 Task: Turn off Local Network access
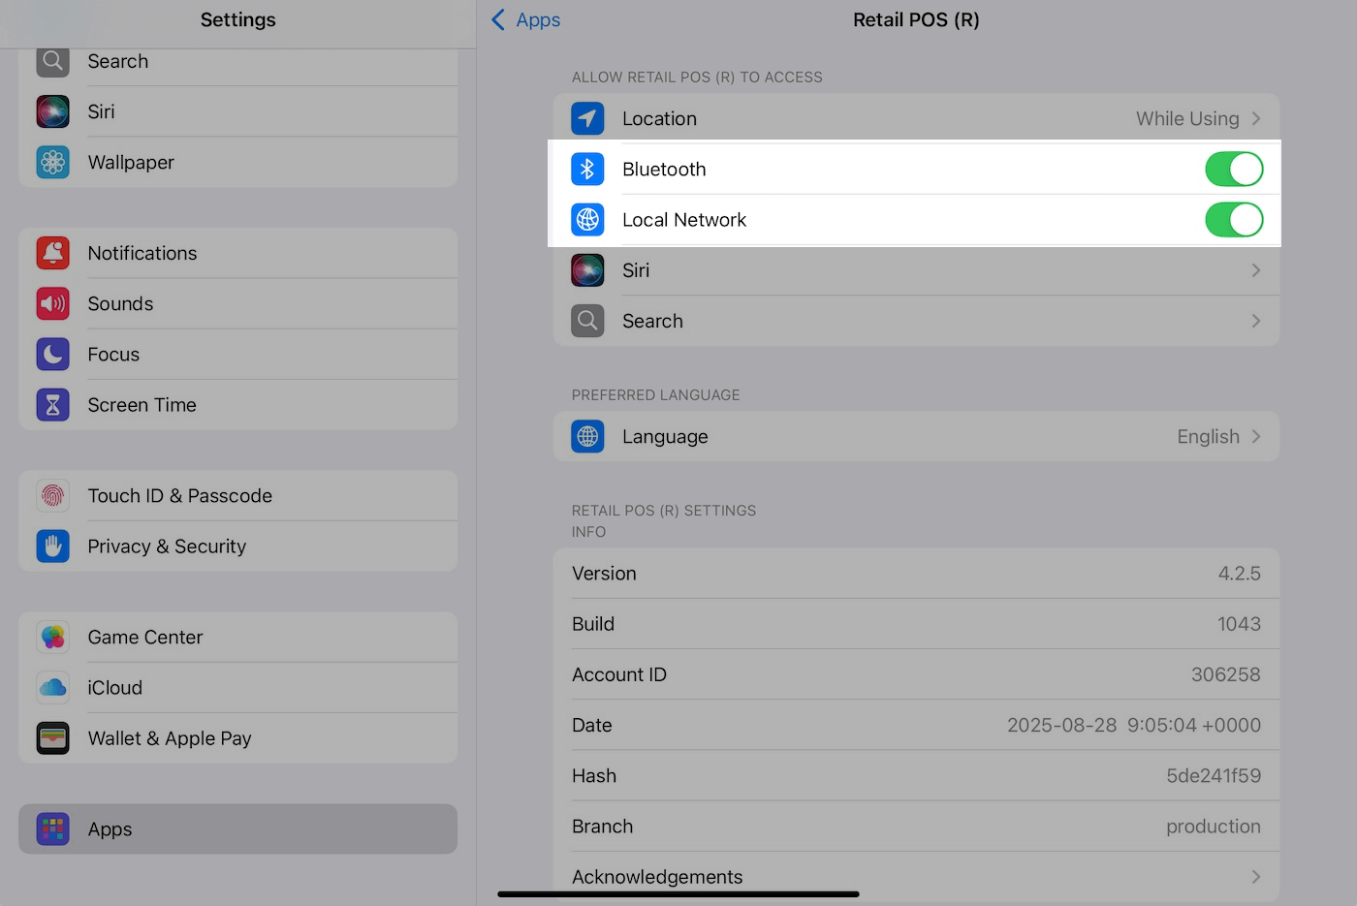[1234, 220]
